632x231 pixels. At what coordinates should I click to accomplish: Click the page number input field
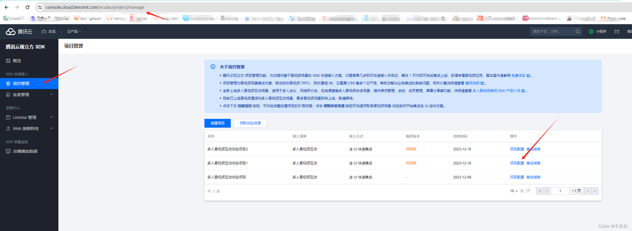click(560, 191)
